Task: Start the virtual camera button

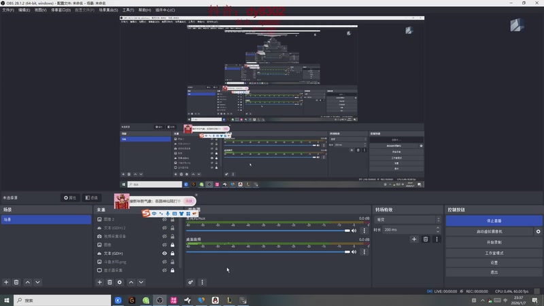Action: [x=490, y=231]
